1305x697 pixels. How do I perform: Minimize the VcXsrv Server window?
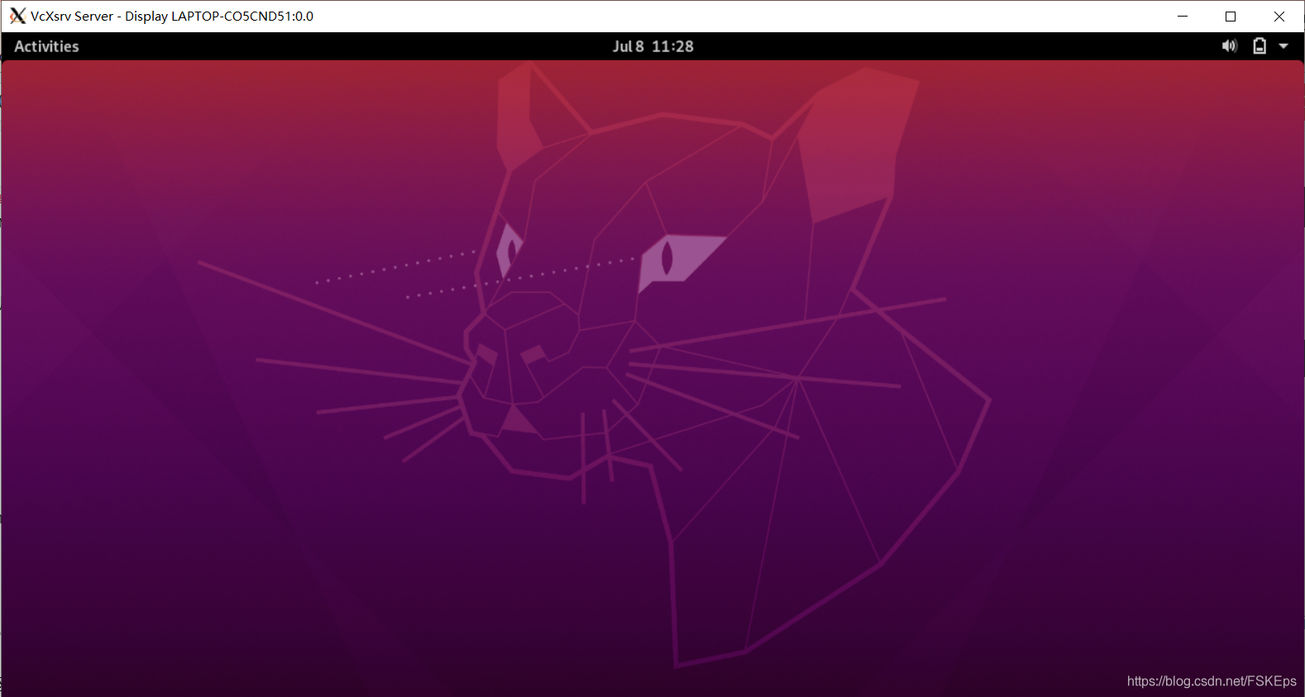coord(1183,16)
